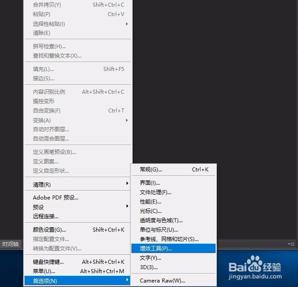Open 查找和替换文本(X)... entry

(78, 56)
